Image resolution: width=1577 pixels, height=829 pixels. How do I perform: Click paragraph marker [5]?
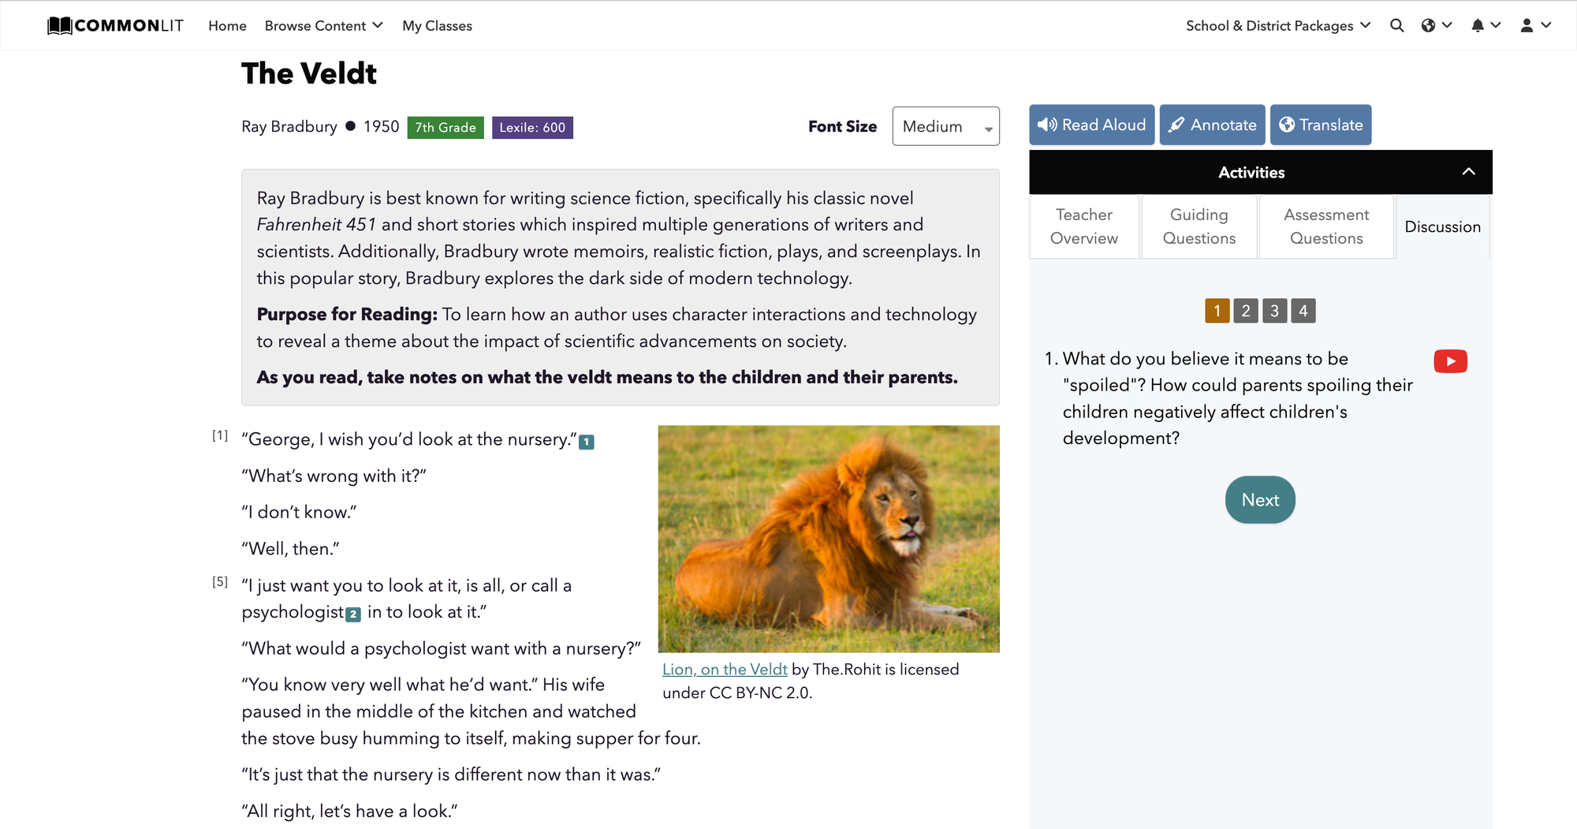point(220,582)
